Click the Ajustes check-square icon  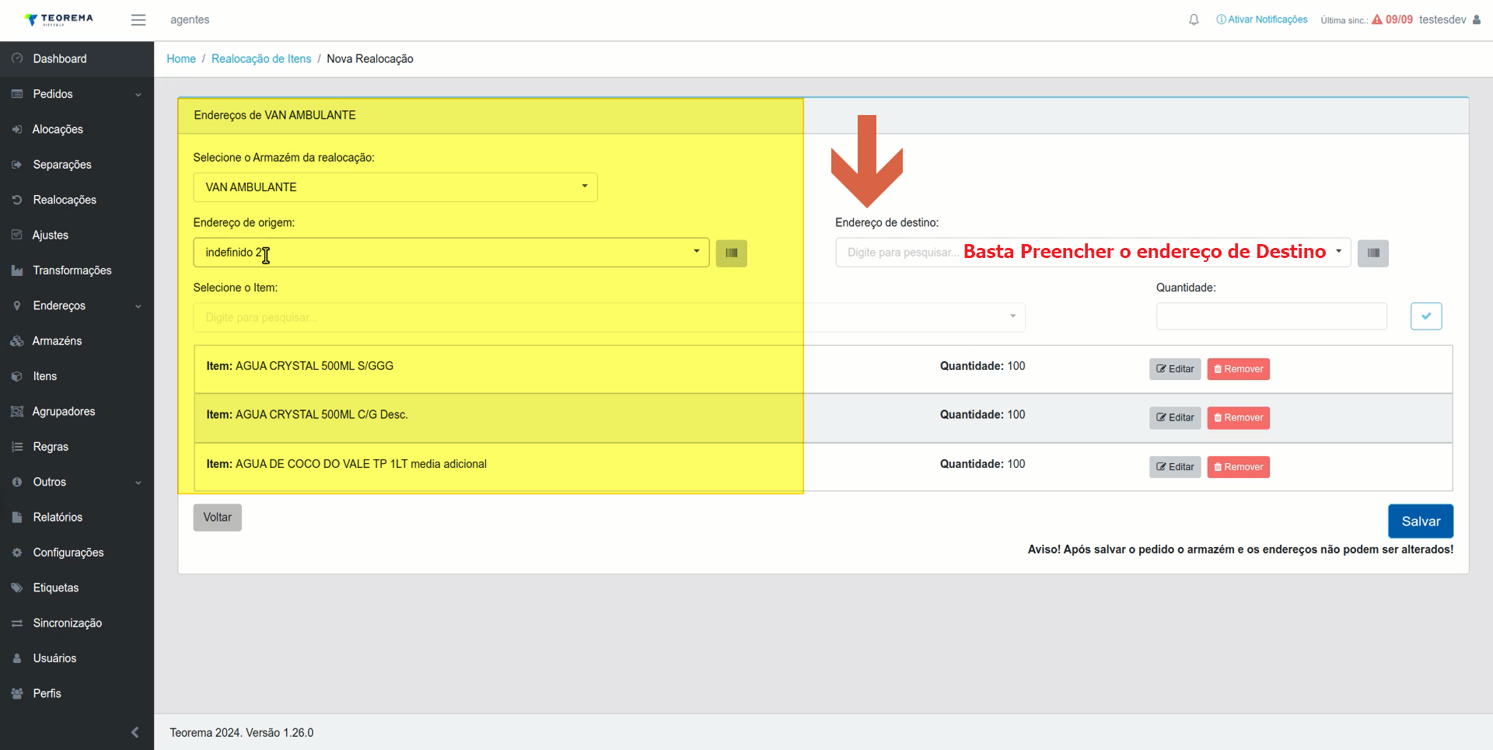17,235
